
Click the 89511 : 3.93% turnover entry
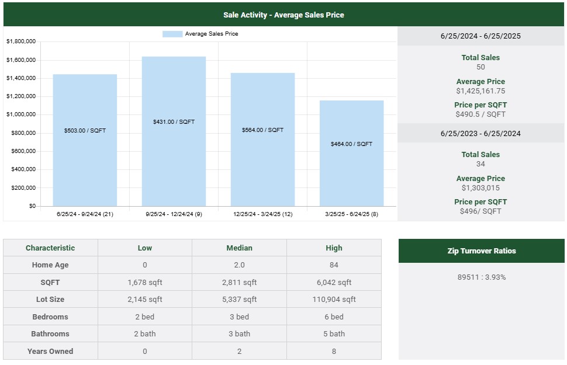[x=482, y=277]
